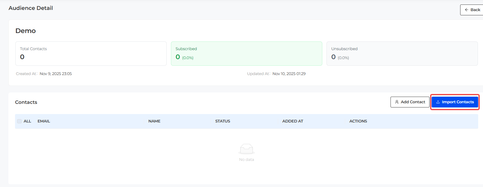Click the upload icon in Import Contacts

(x=438, y=102)
